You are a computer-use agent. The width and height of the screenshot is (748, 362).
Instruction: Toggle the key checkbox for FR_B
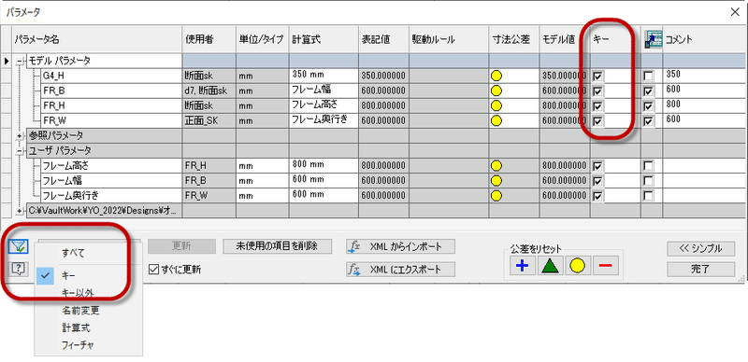597,91
